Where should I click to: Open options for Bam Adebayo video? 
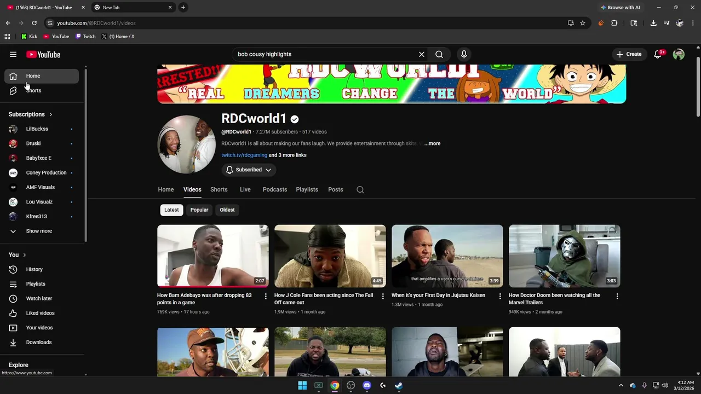point(266,296)
